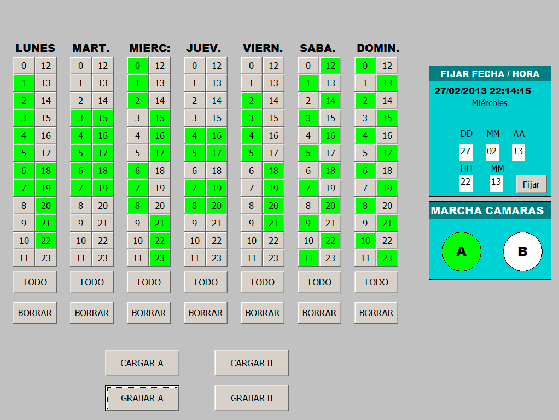Save schedule with GRABAR A
The height and width of the screenshot is (420, 559).
142,398
